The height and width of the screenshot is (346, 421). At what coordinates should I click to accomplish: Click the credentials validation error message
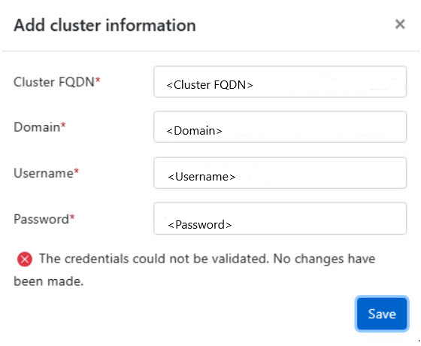195,270
